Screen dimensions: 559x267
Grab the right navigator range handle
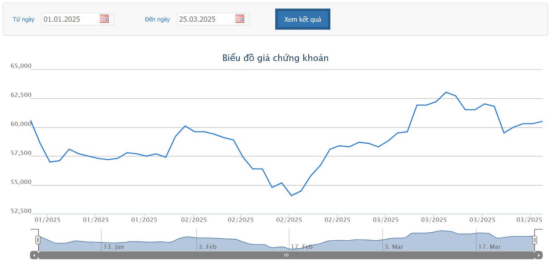535,240
